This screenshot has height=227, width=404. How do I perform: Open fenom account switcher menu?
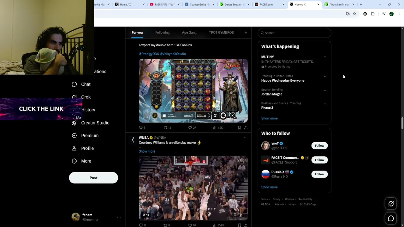pos(119,217)
